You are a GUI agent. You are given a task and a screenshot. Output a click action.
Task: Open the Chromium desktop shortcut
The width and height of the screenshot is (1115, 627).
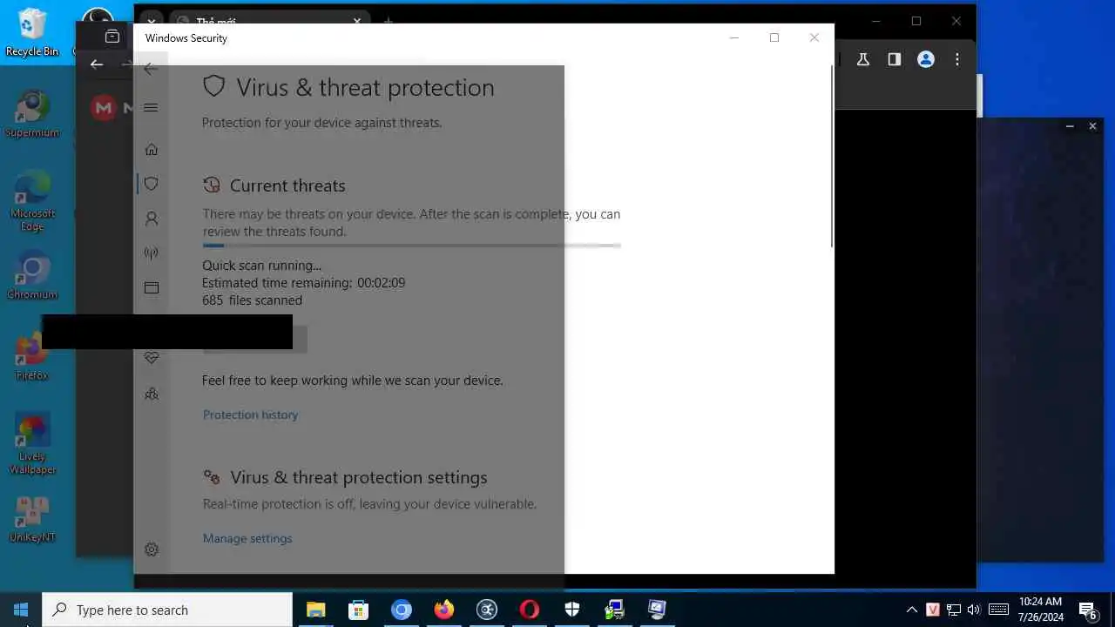pos(32,275)
